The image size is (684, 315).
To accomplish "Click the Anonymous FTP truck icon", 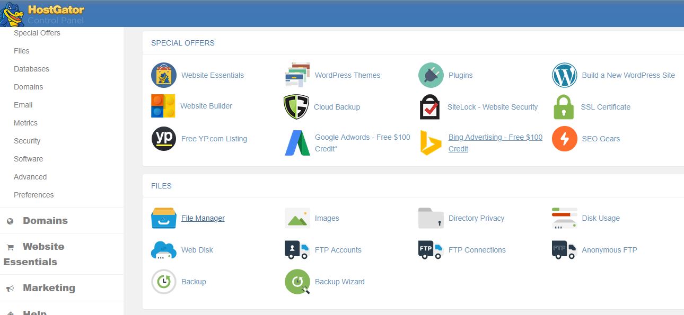I will pos(564,250).
